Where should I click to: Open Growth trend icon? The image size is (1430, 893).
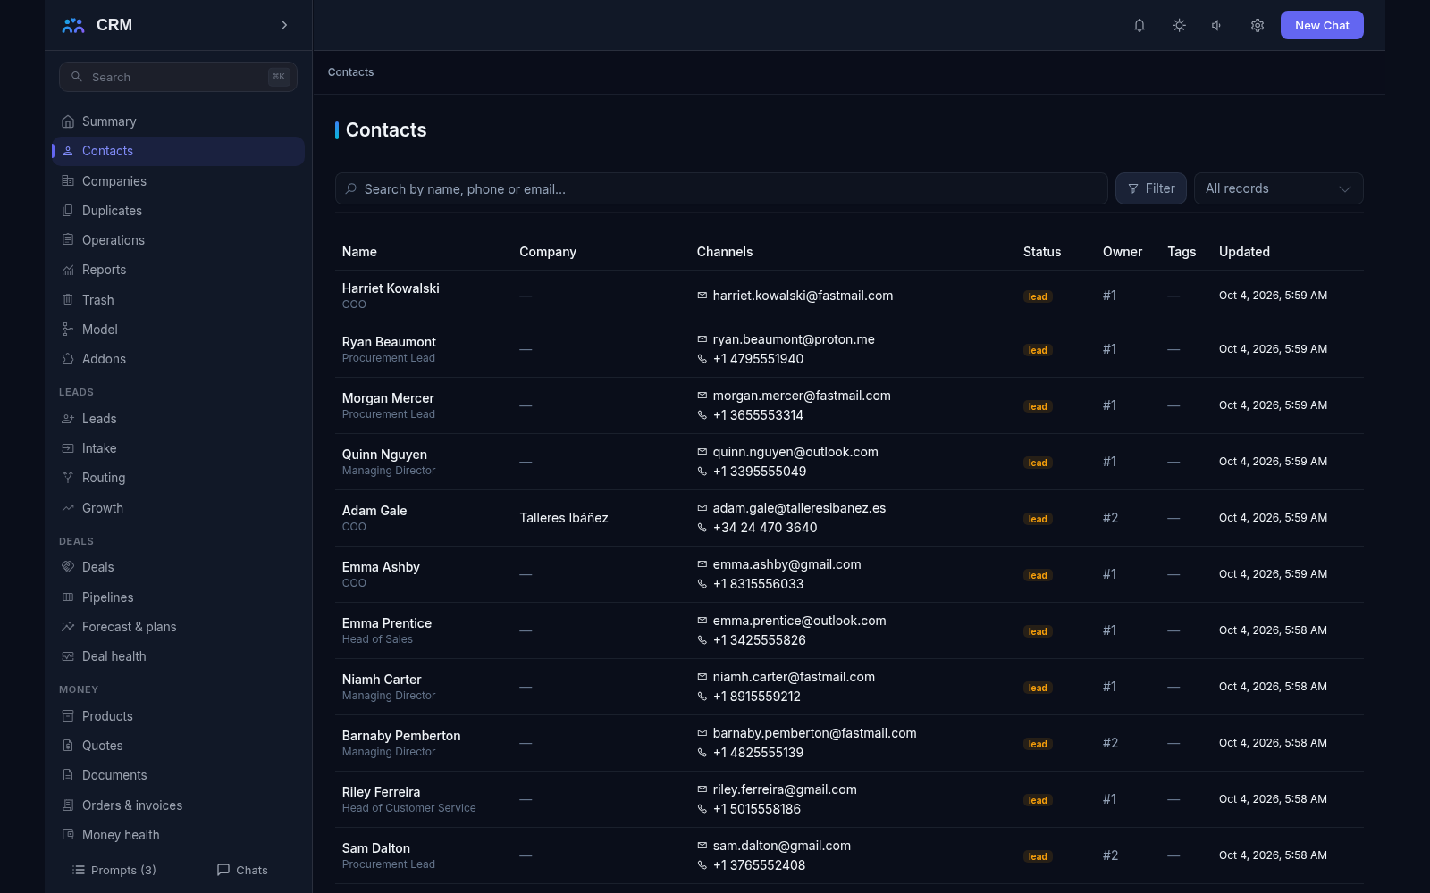[x=68, y=508]
